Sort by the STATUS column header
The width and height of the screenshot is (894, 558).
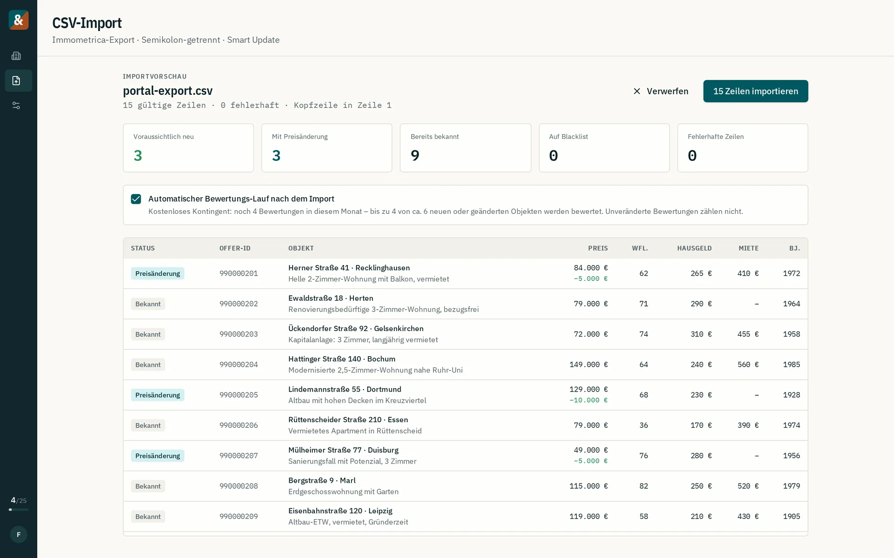pyautogui.click(x=142, y=248)
